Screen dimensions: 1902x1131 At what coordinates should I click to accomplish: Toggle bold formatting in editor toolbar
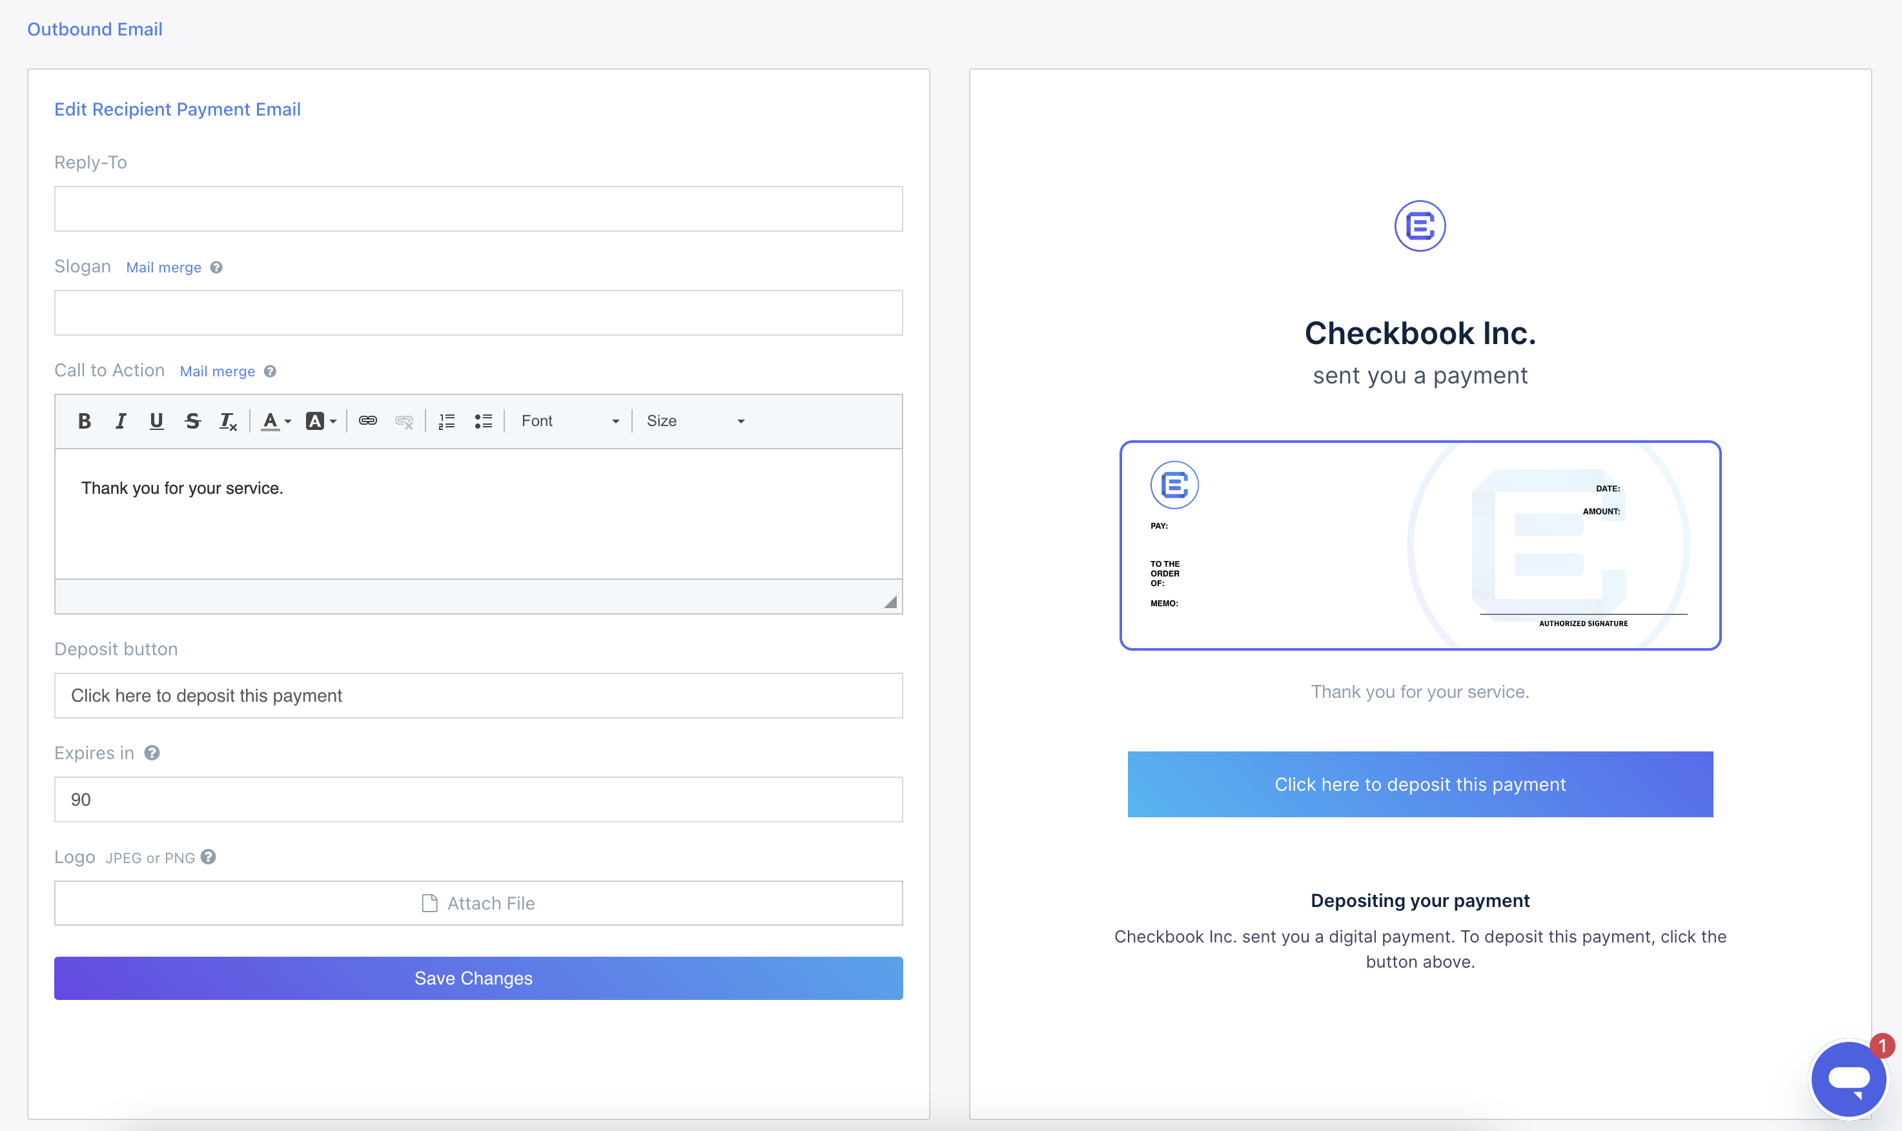point(85,421)
